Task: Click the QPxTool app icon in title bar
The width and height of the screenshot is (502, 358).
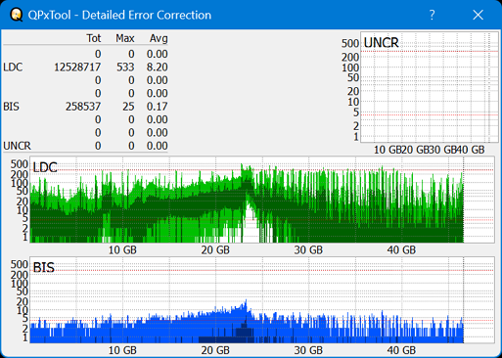Action: coord(16,15)
